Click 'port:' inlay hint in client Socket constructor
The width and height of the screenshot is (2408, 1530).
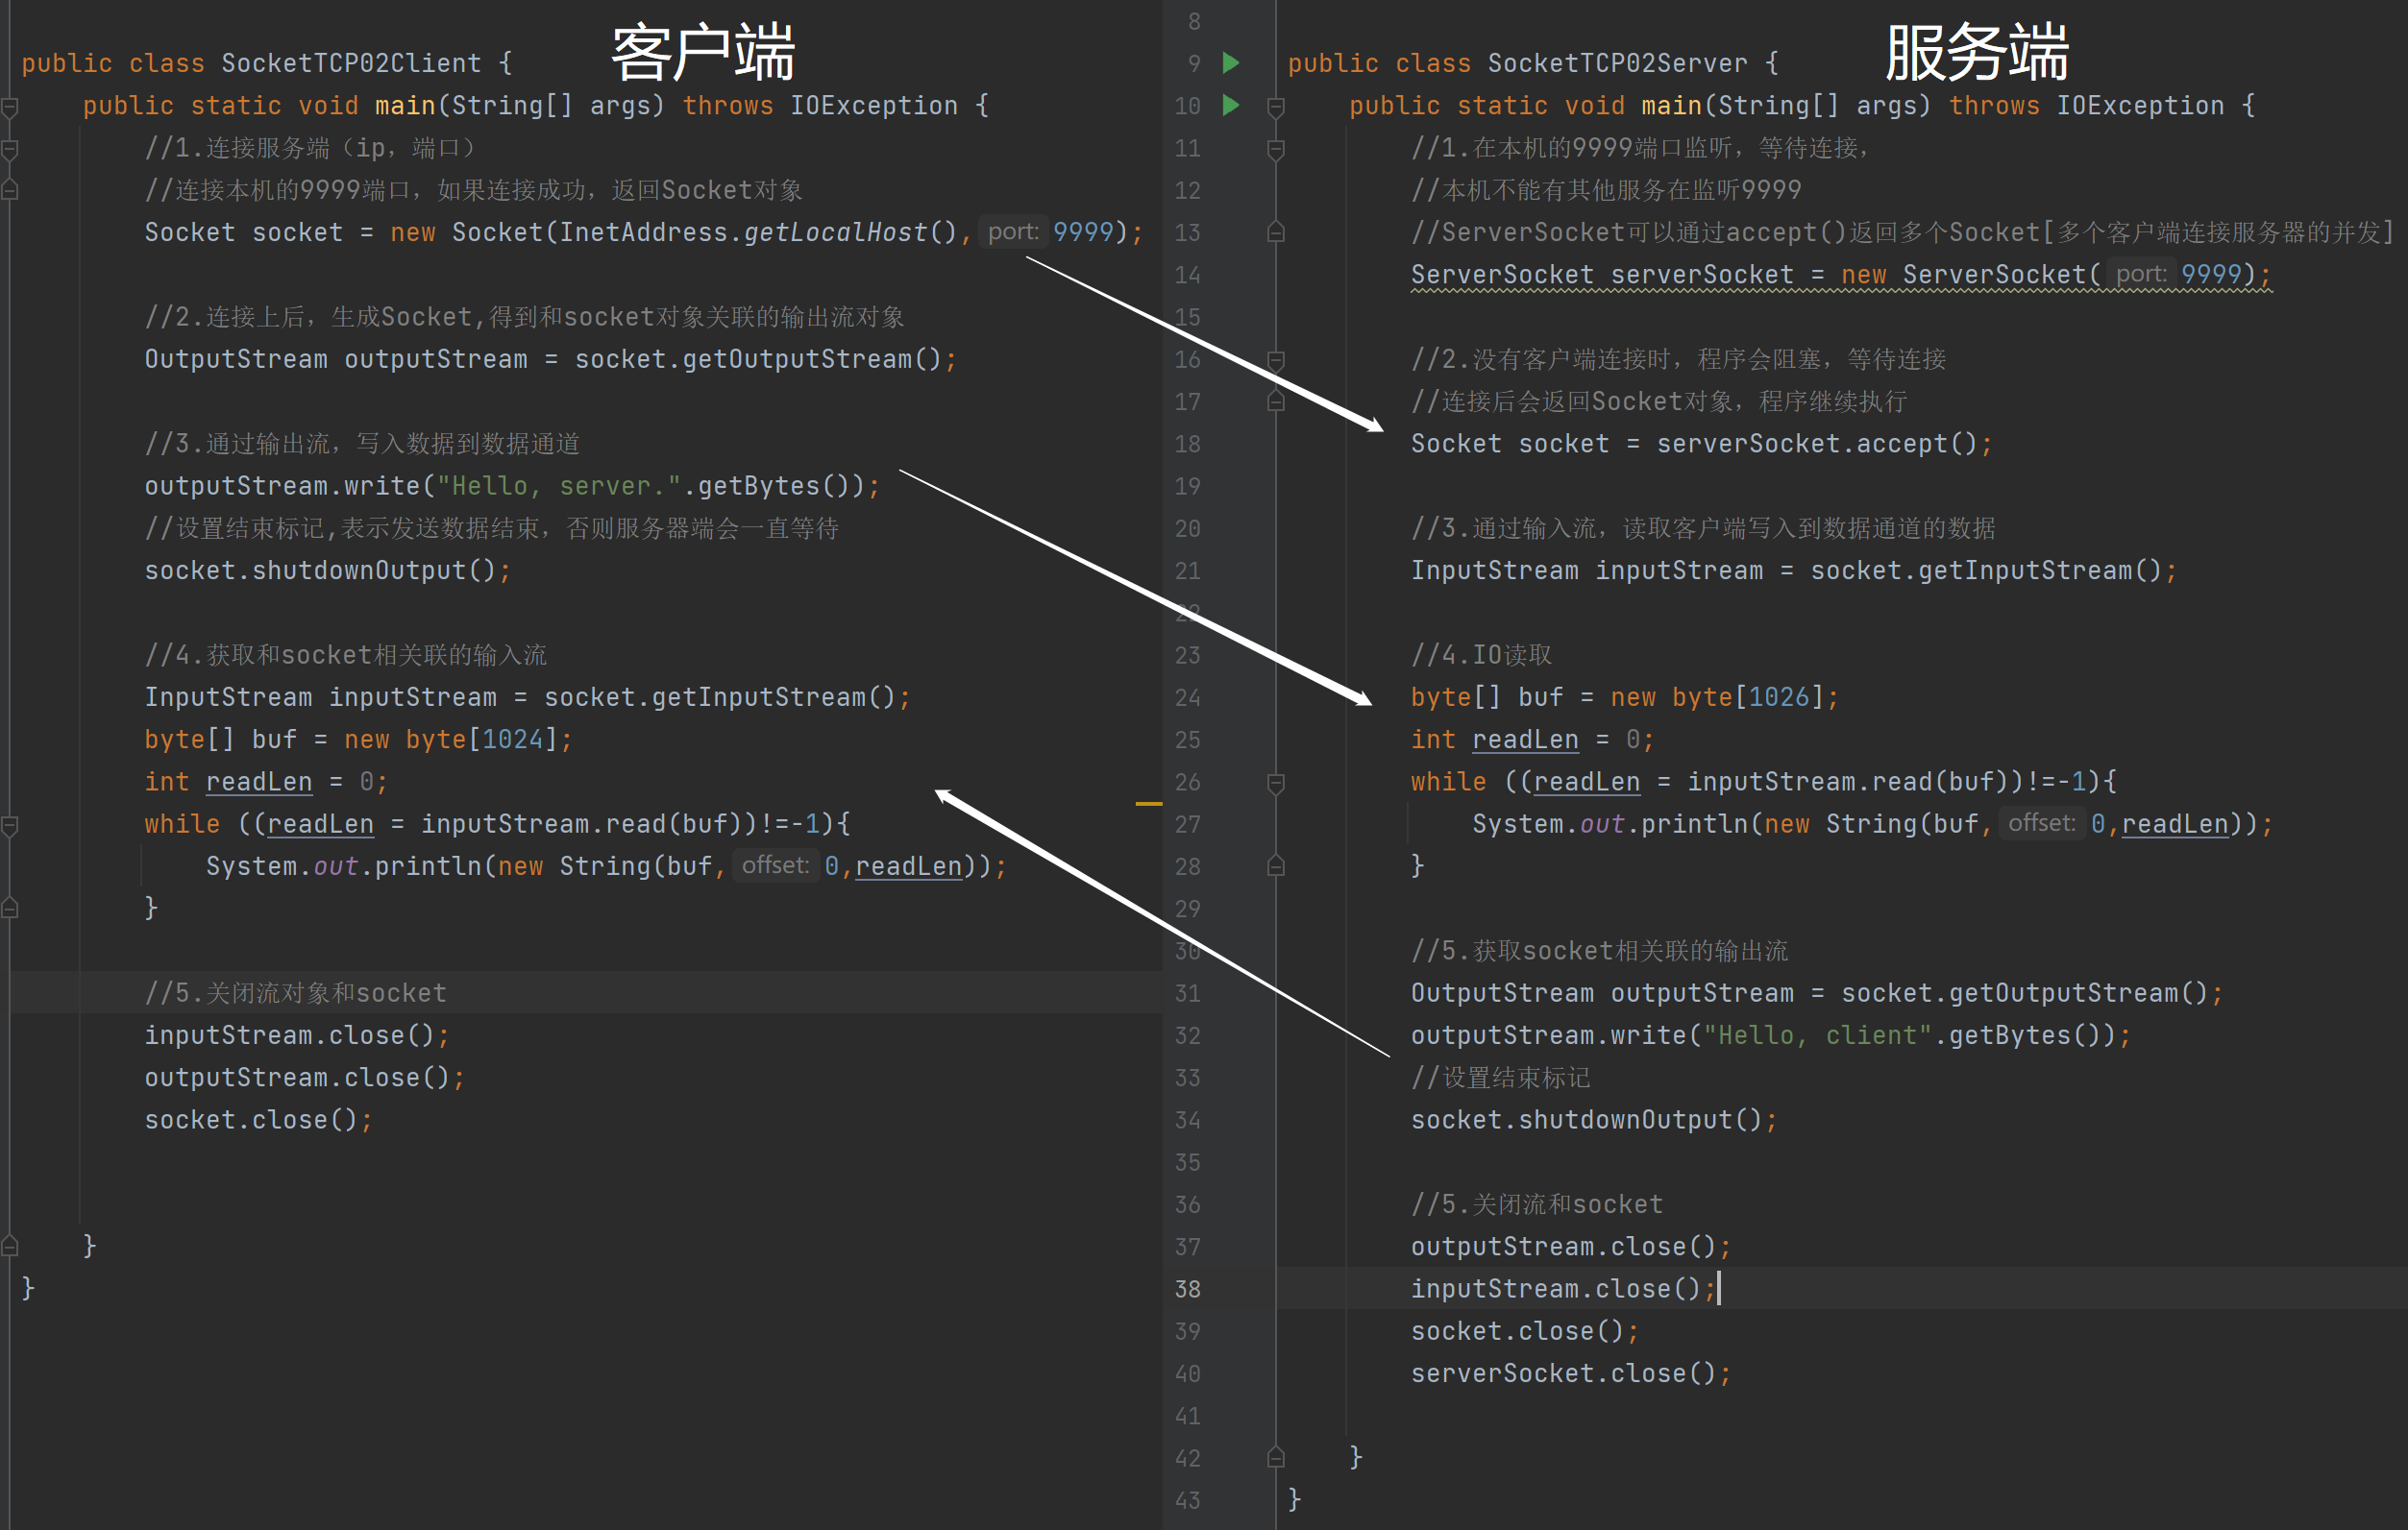pyautogui.click(x=1013, y=231)
